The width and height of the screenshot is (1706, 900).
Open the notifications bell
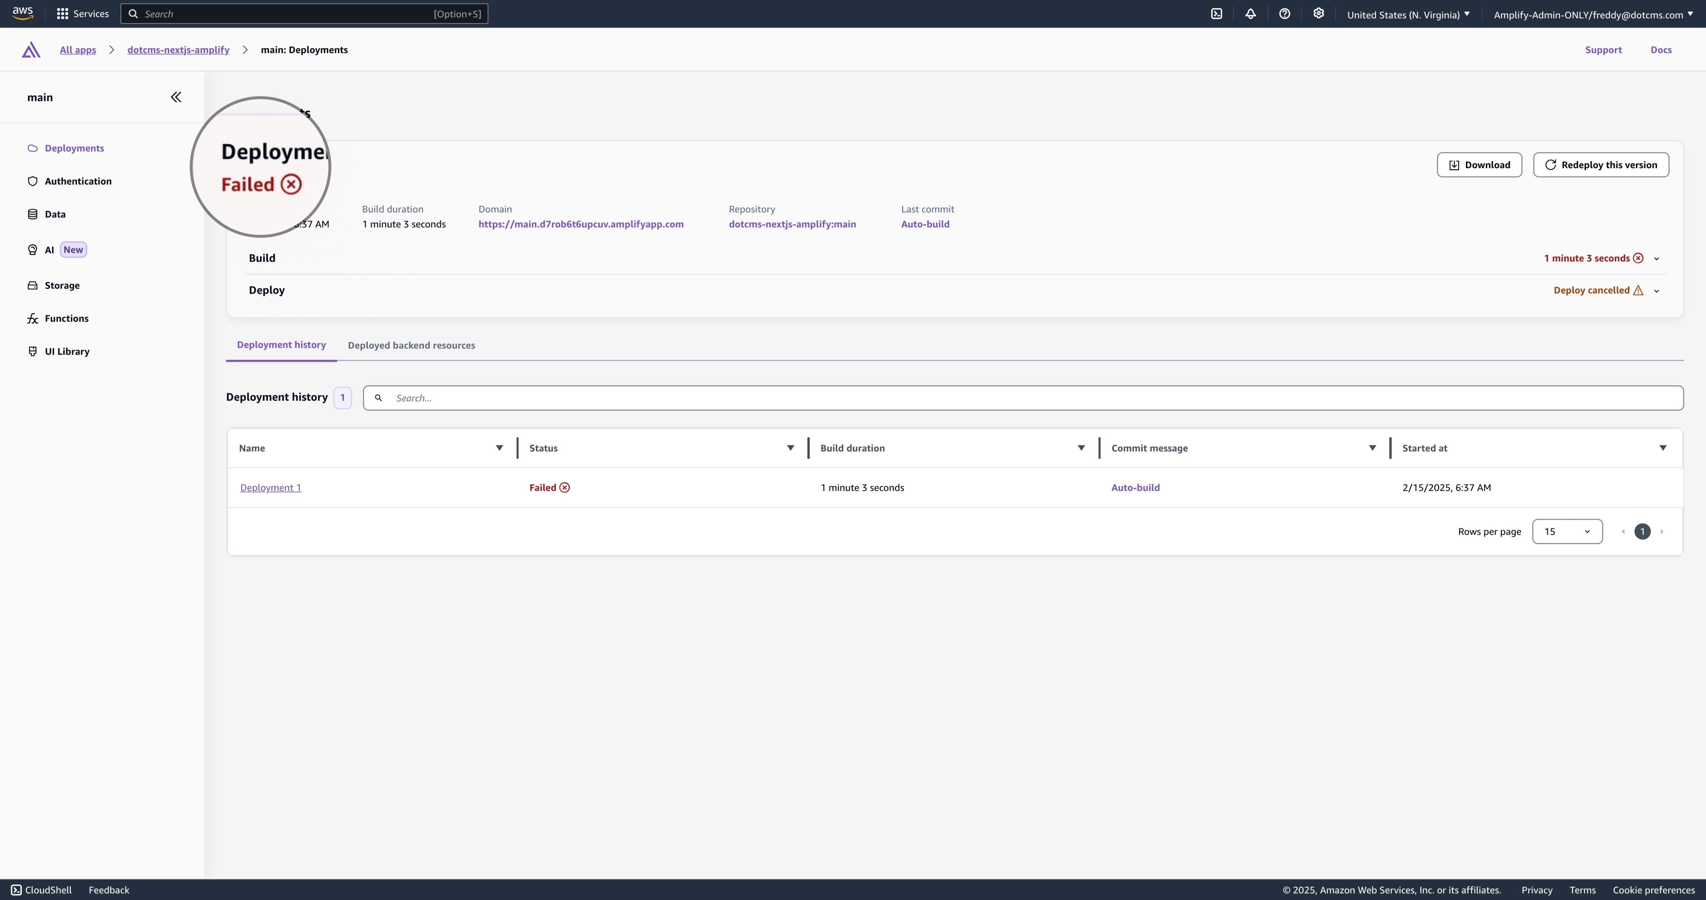pyautogui.click(x=1251, y=14)
